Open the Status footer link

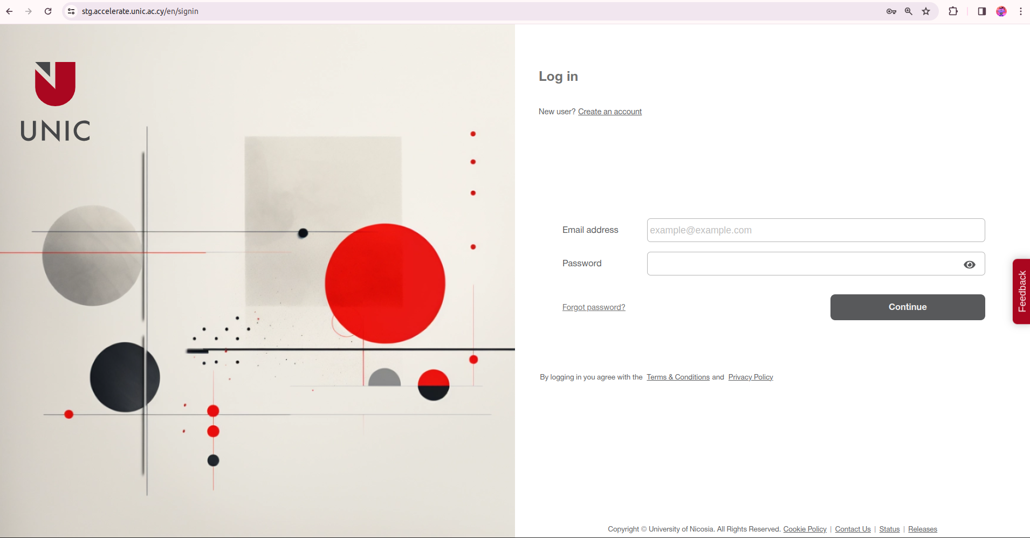click(x=889, y=529)
